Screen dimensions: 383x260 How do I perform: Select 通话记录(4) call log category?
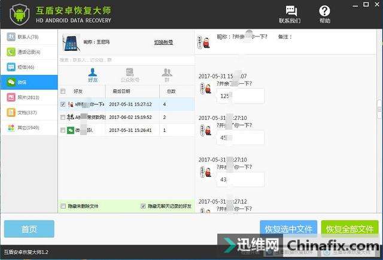coord(29,52)
